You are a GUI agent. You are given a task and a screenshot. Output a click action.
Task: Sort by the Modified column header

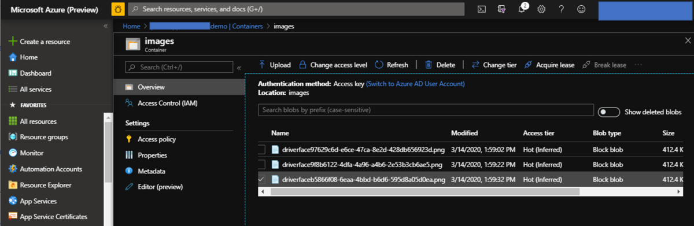(x=464, y=133)
